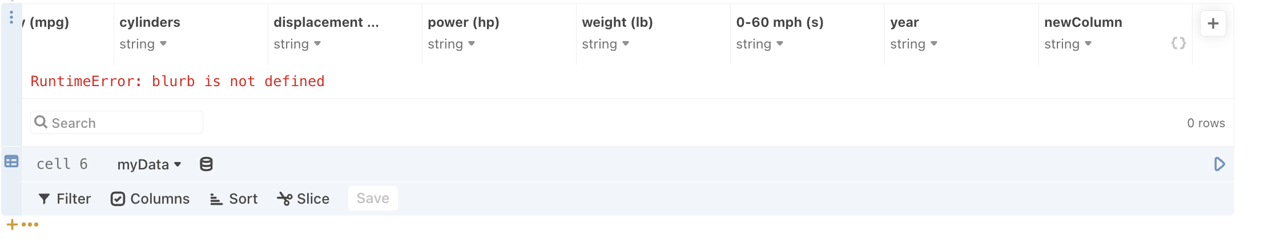Viewport: 1264px width, 251px height.
Task: Open the Sort menu
Action: (234, 199)
